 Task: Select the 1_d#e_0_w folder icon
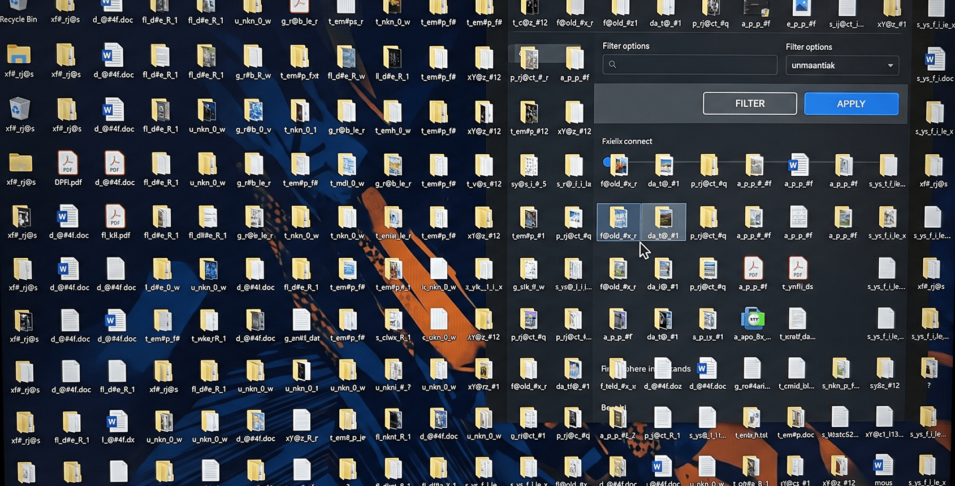click(x=162, y=270)
